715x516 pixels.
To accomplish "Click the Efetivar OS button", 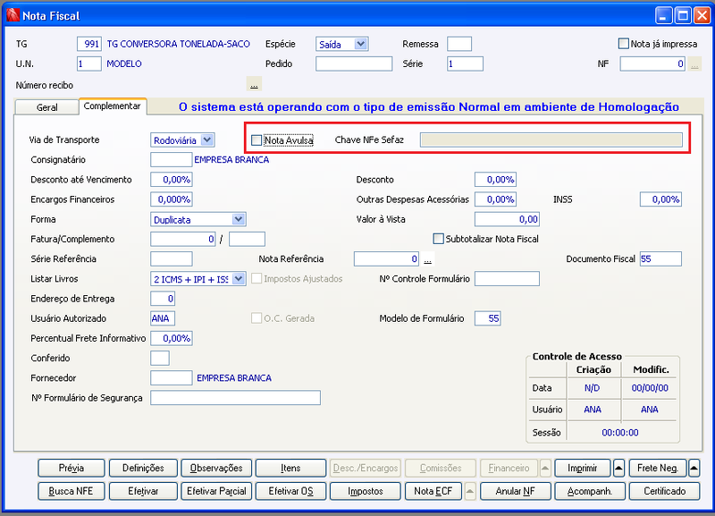I will click(x=290, y=491).
